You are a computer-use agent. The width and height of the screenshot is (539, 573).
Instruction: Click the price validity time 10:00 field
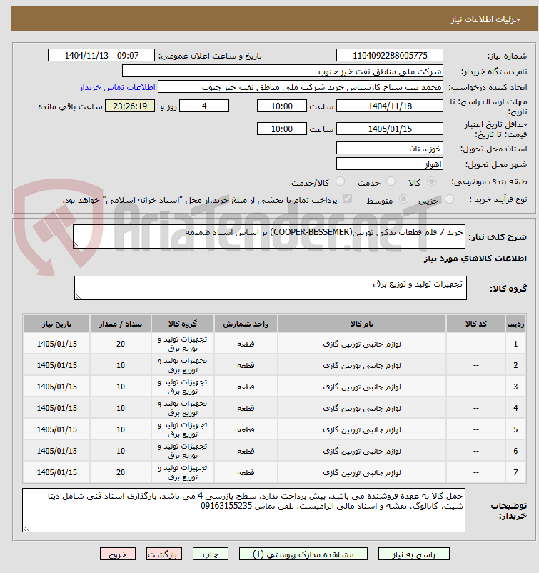point(281,129)
